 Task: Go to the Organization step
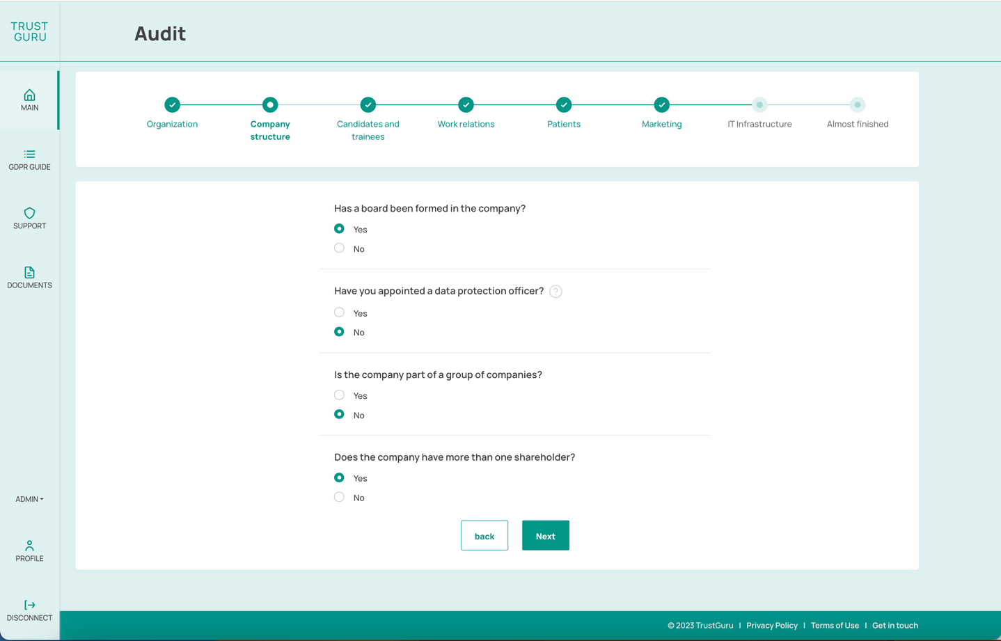click(172, 105)
